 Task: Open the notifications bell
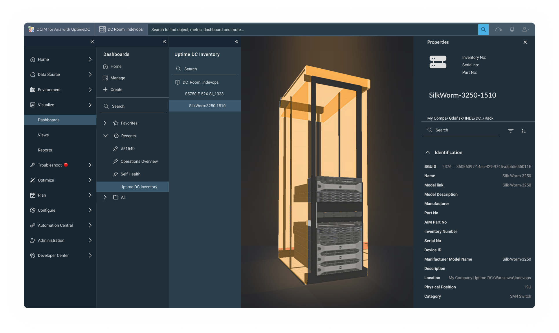512,30
